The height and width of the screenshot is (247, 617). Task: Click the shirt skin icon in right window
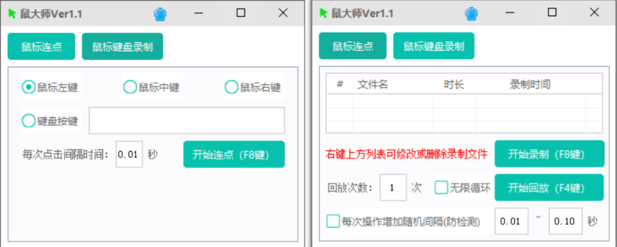pos(471,13)
